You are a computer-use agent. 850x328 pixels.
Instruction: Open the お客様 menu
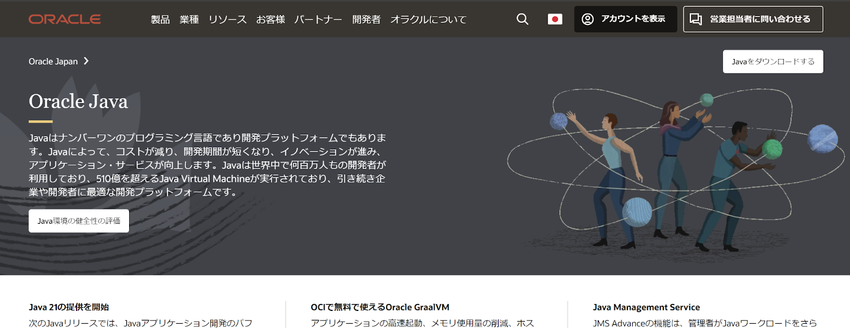(x=270, y=20)
